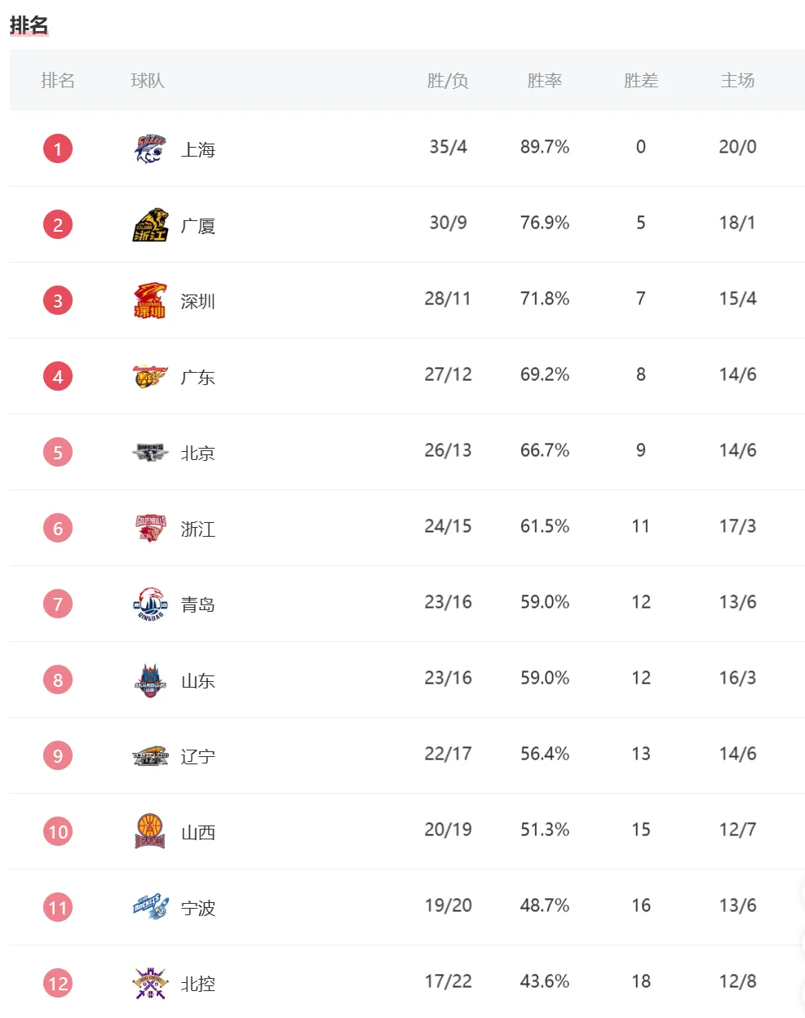Click the 浙江 Golden Bulls logo
This screenshot has width=805, height=1018.
pos(150,528)
